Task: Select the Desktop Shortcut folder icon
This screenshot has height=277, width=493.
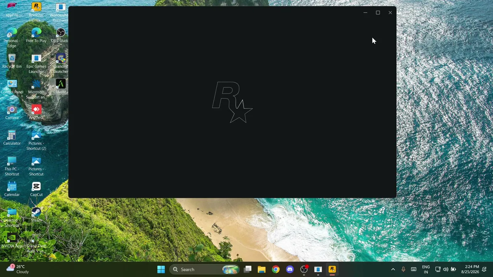Action: (12, 217)
